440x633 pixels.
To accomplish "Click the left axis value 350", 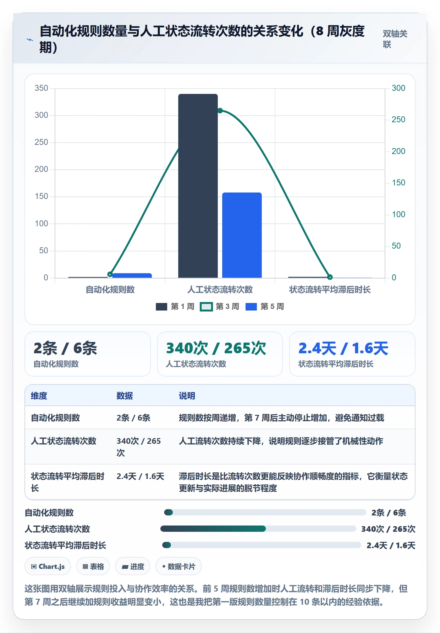I will 41,88.
